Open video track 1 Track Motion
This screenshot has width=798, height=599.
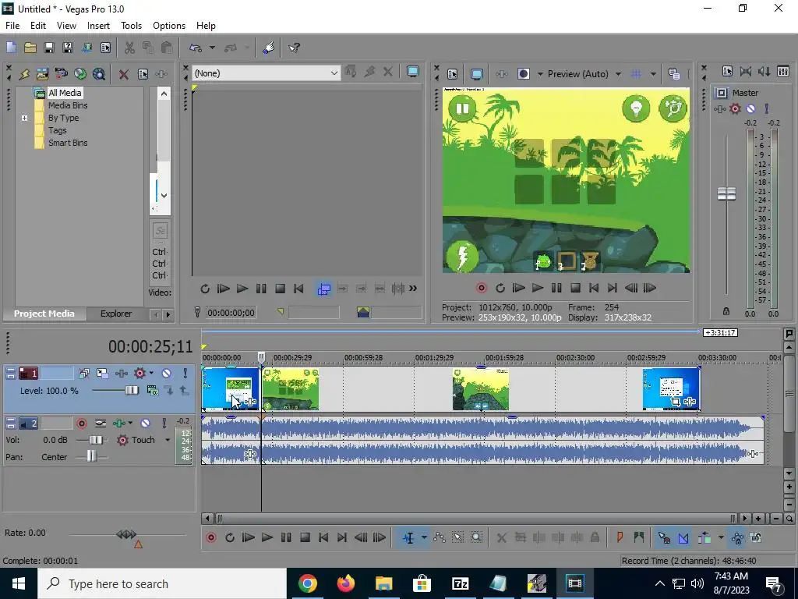103,374
